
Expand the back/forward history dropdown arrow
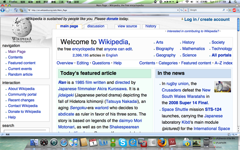pos(11,10)
